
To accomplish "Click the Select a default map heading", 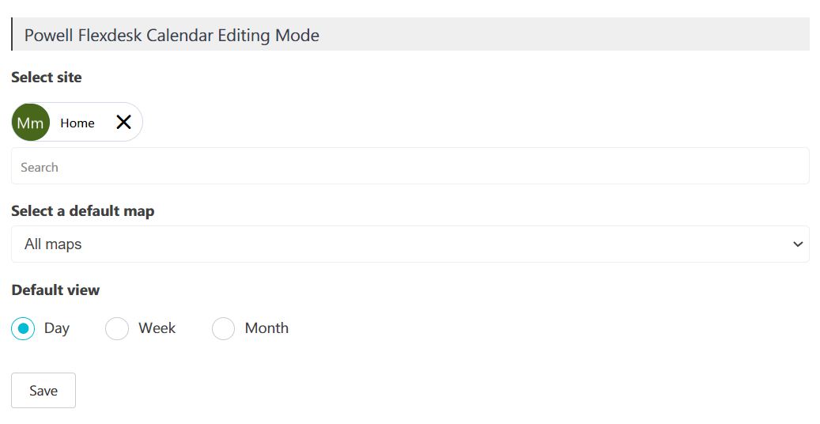I will 82,211.
